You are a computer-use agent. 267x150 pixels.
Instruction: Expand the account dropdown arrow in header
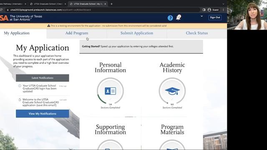[202, 16]
